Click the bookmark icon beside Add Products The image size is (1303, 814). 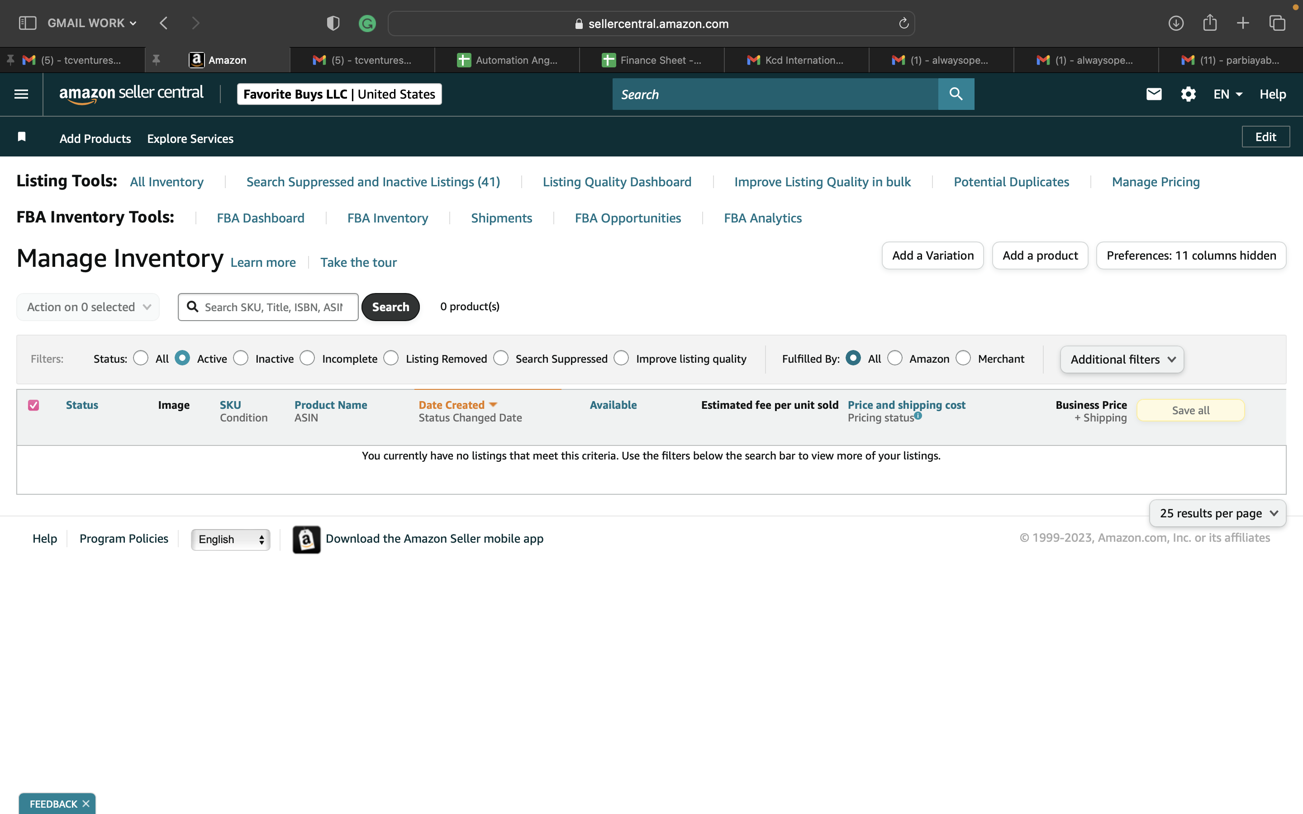22,137
